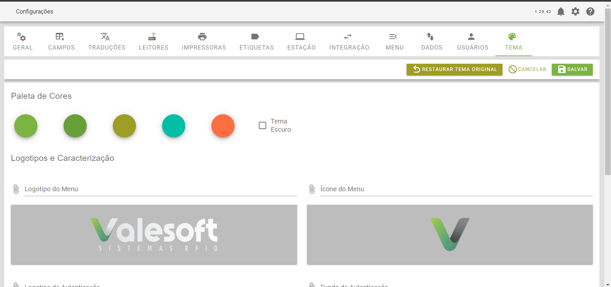Click the Menu list-collapse icon
Screen dimensions: 611x287
tap(393, 36)
